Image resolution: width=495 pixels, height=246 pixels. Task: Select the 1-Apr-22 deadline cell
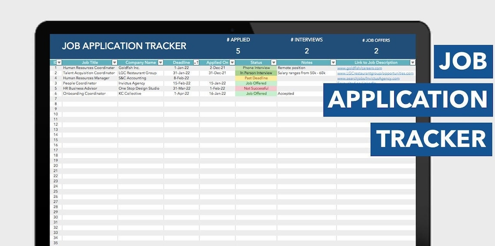coord(181,93)
